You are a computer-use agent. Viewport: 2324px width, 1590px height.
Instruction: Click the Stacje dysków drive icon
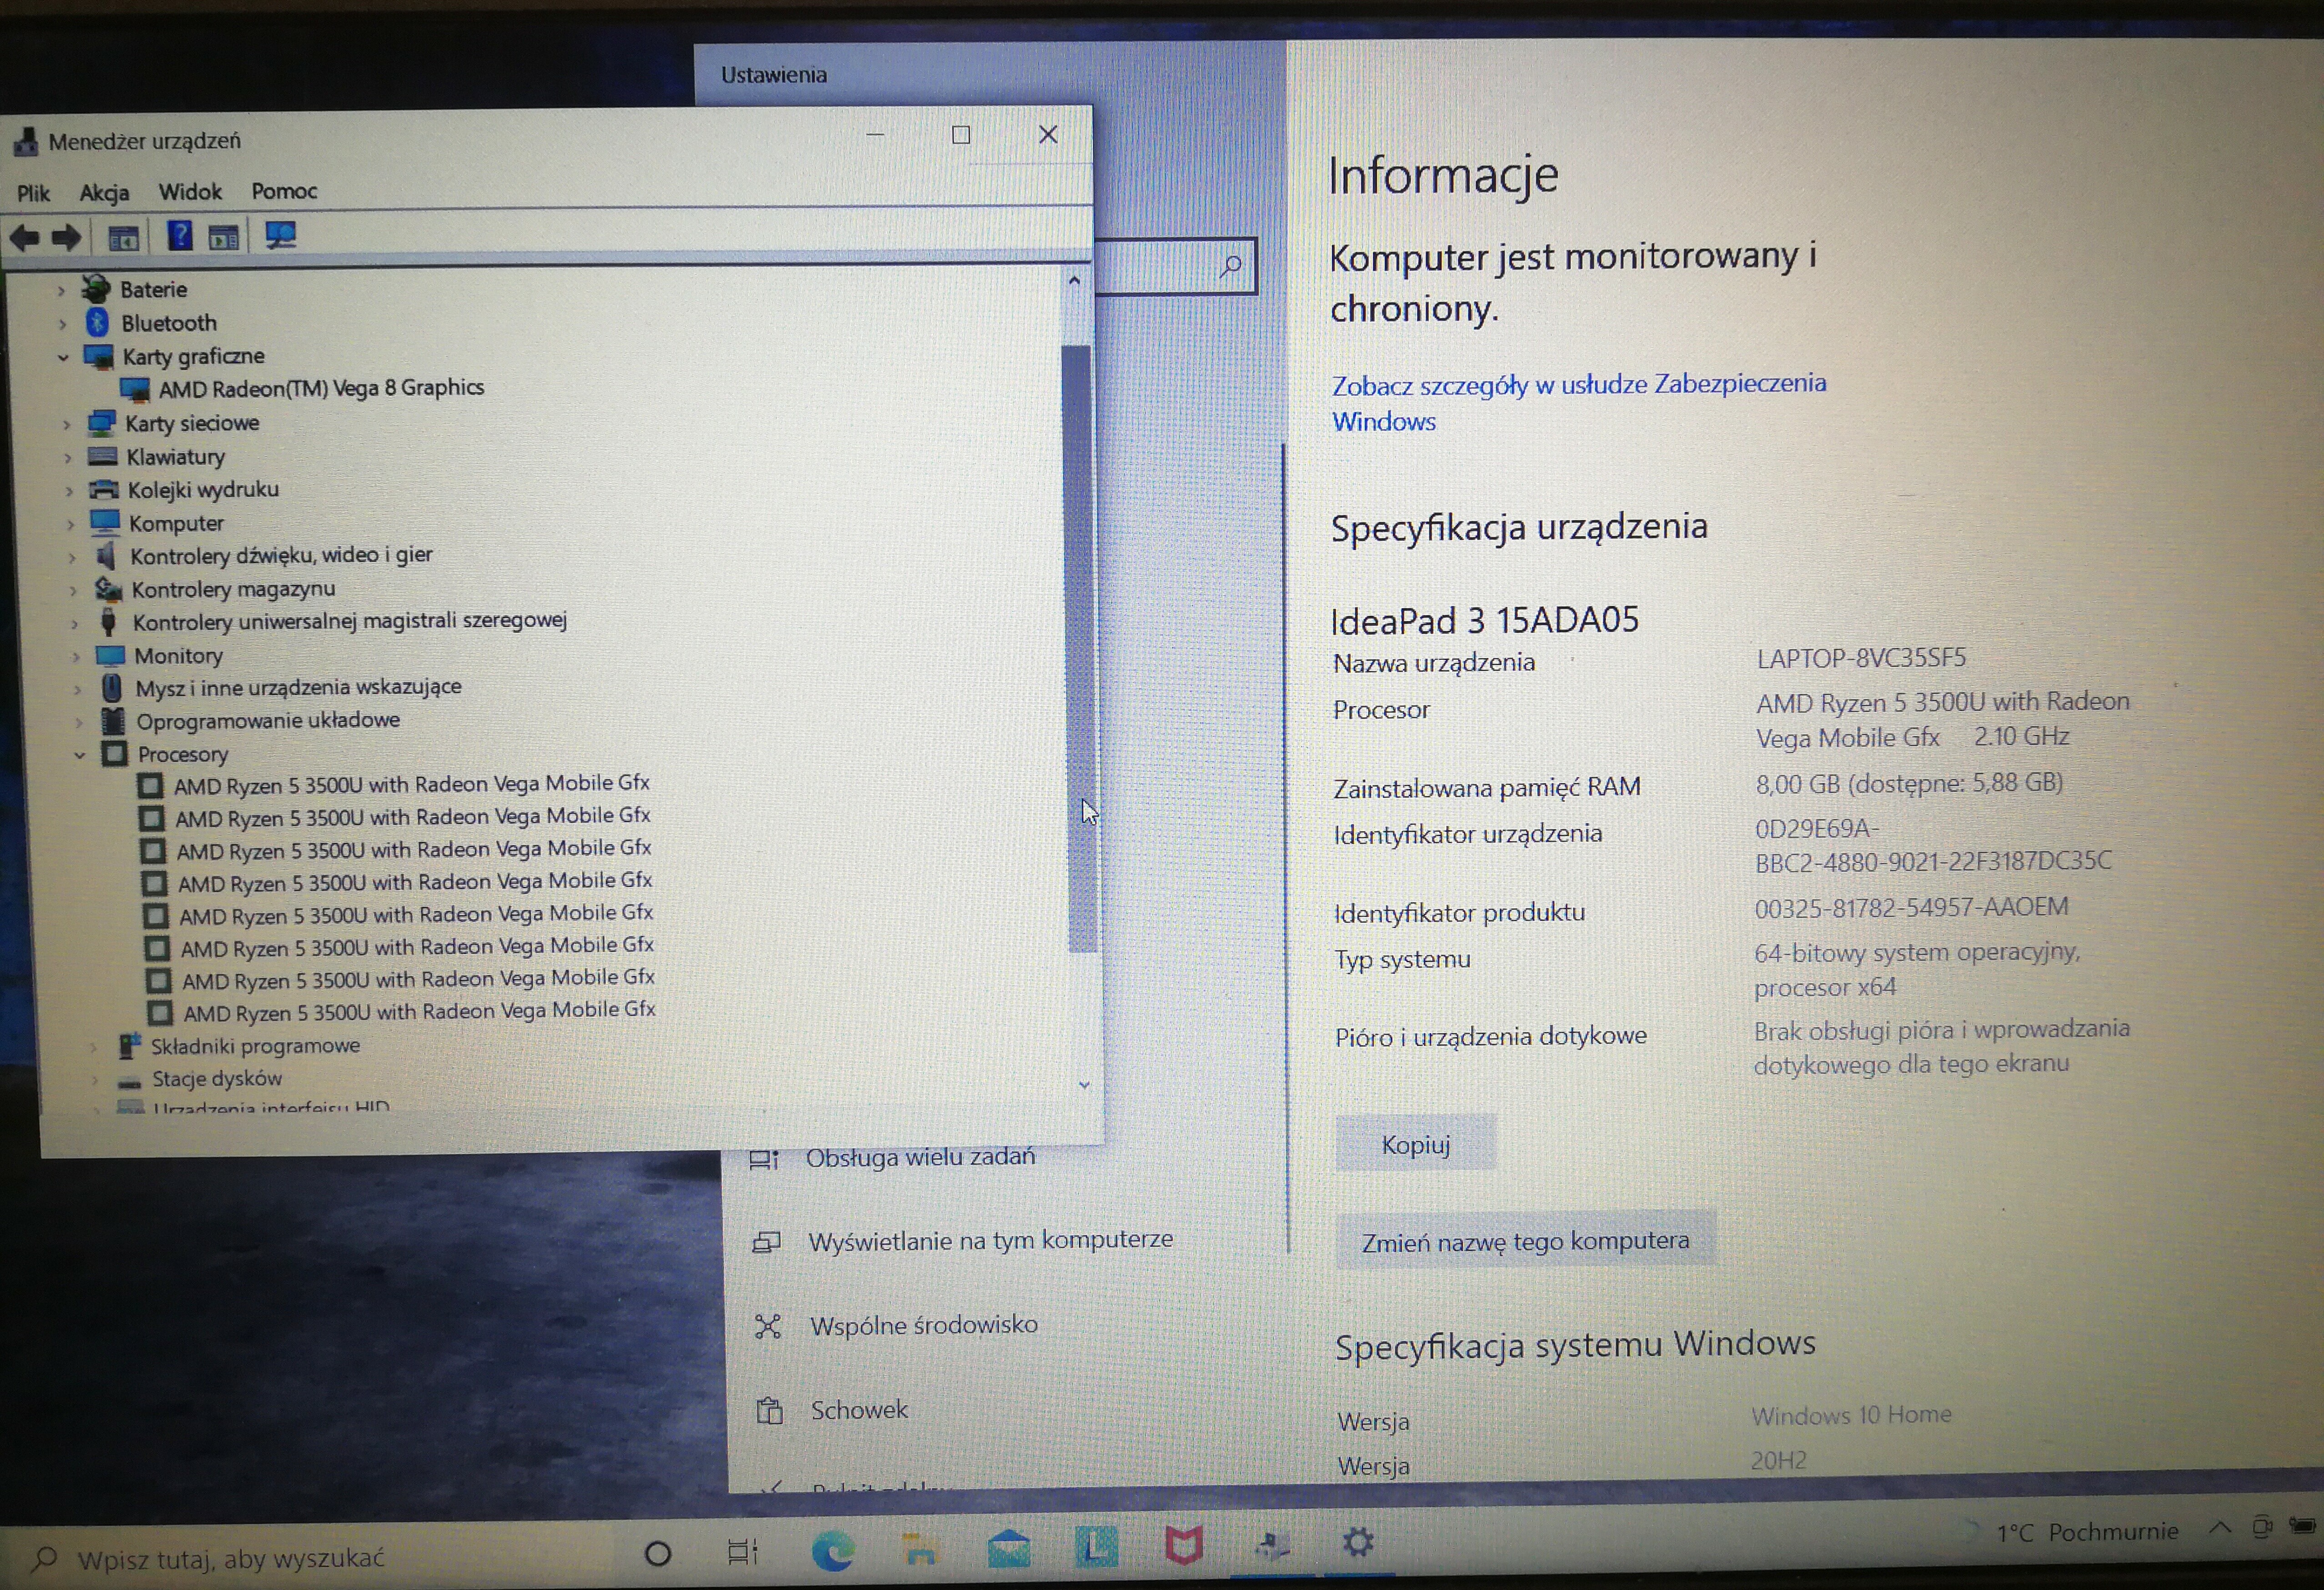129,1082
